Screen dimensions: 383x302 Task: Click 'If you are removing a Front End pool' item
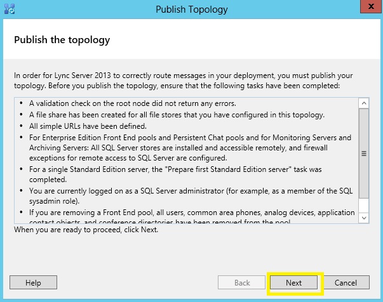(192, 216)
